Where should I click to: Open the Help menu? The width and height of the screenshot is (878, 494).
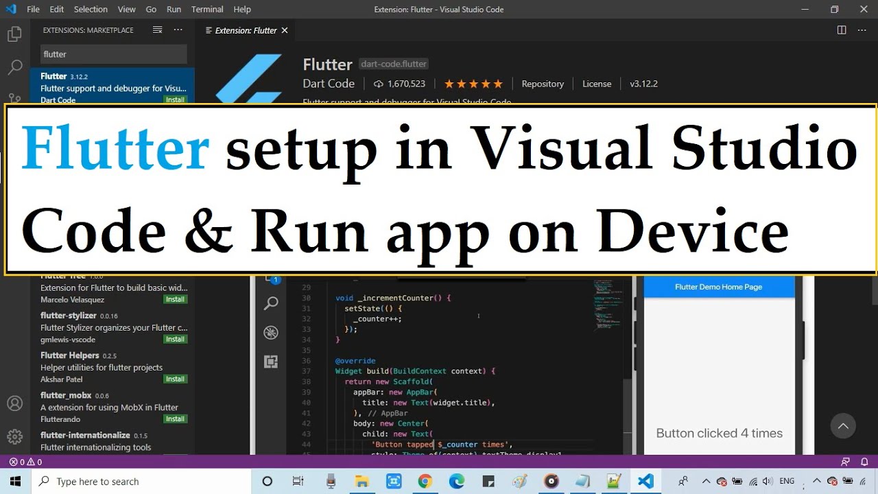pos(242,9)
